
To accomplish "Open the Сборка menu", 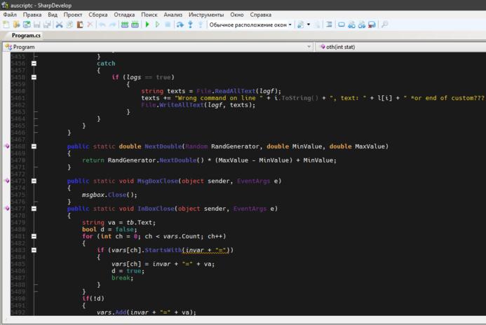I will [98, 15].
